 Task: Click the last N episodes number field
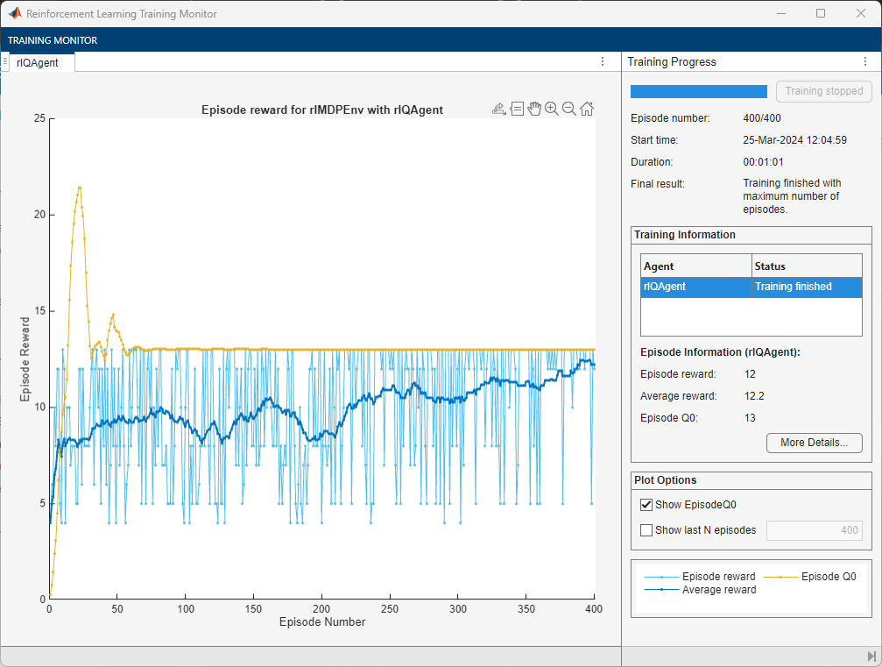815,530
